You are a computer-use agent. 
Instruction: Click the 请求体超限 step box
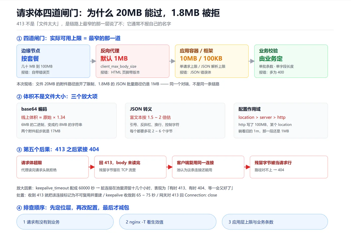coord(52,167)
